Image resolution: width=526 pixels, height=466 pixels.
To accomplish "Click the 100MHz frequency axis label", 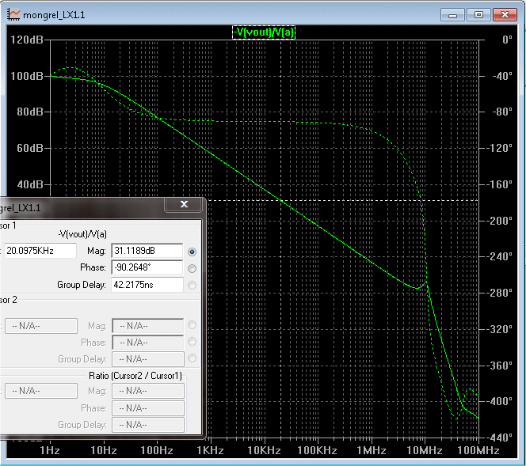I will coord(478,450).
